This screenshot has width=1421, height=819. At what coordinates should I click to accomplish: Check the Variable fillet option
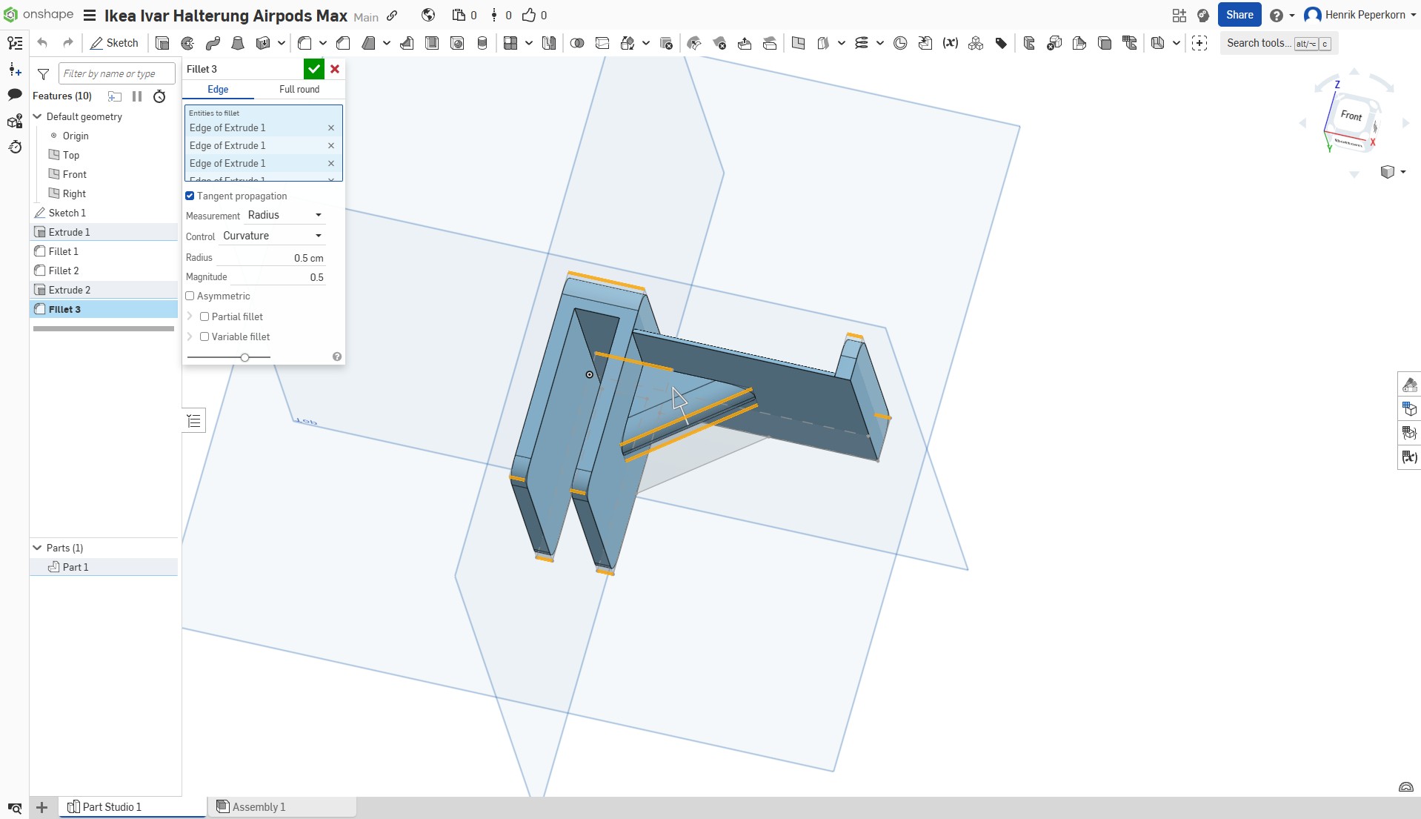click(204, 336)
